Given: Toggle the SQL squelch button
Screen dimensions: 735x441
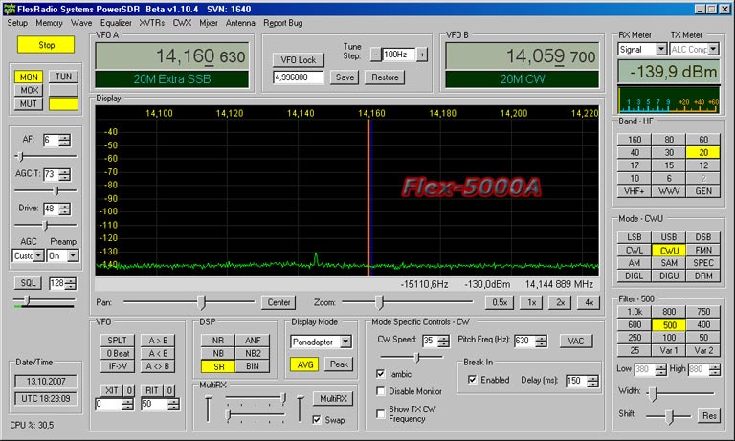Looking at the screenshot, I should [28, 283].
